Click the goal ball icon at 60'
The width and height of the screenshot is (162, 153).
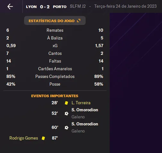click(x=66, y=128)
